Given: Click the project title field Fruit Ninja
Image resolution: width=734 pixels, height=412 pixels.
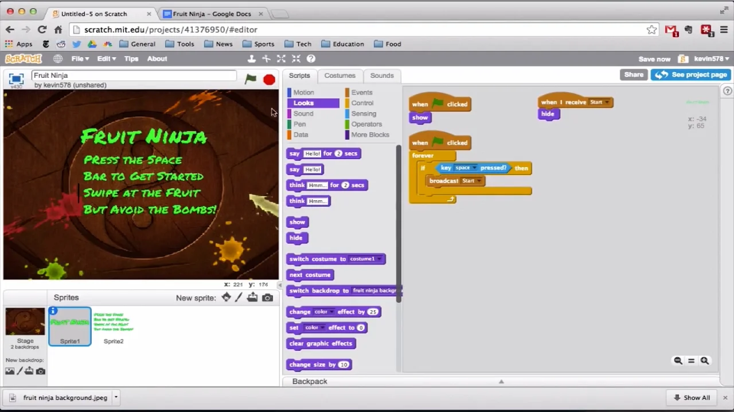Looking at the screenshot, I should click(x=134, y=76).
